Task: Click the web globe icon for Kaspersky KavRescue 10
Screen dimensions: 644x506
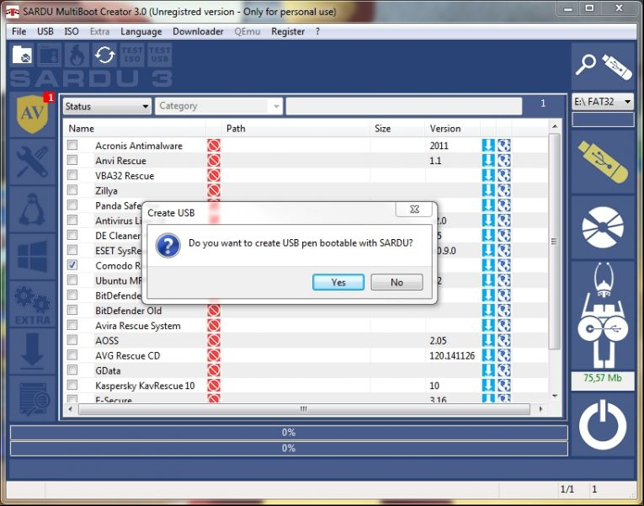Action: coord(504,386)
